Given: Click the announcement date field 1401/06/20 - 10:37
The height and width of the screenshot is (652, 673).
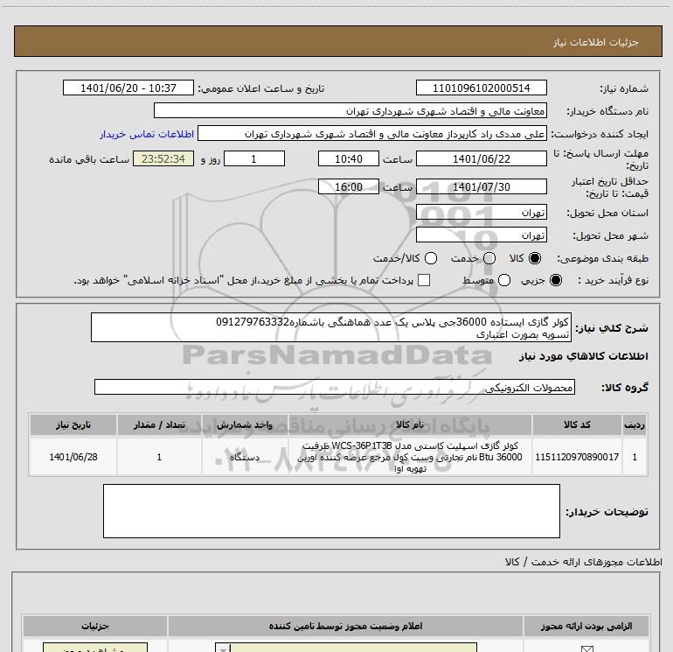Looking at the screenshot, I should 128,88.
